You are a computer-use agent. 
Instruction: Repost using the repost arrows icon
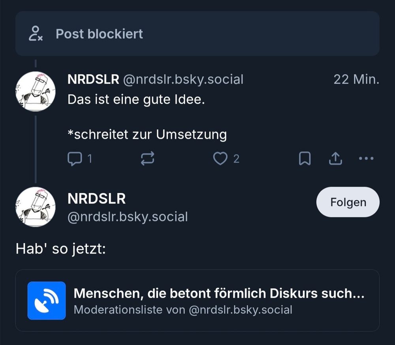(x=147, y=159)
